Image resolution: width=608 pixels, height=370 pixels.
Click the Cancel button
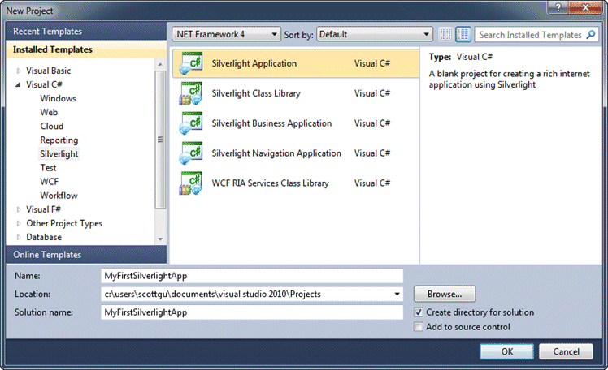point(566,351)
